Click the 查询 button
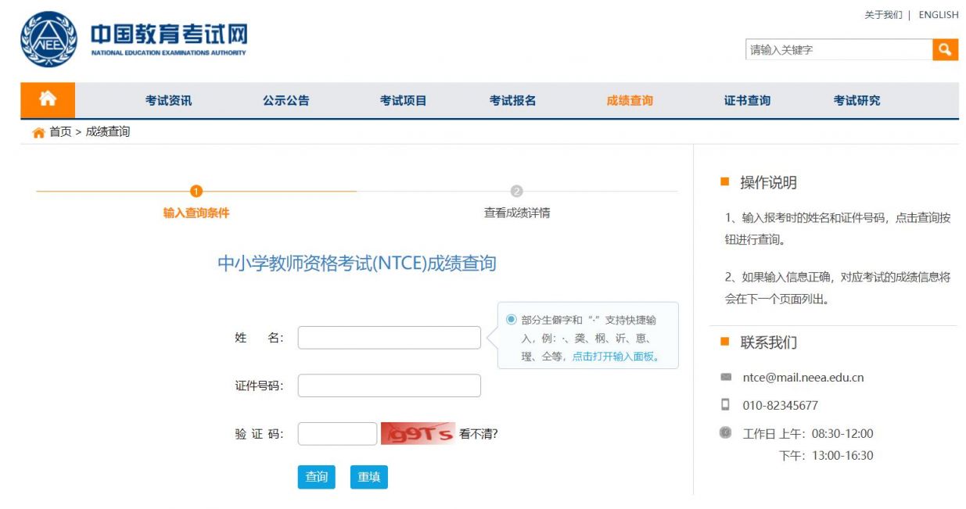The width and height of the screenshot is (966, 509). [x=317, y=477]
